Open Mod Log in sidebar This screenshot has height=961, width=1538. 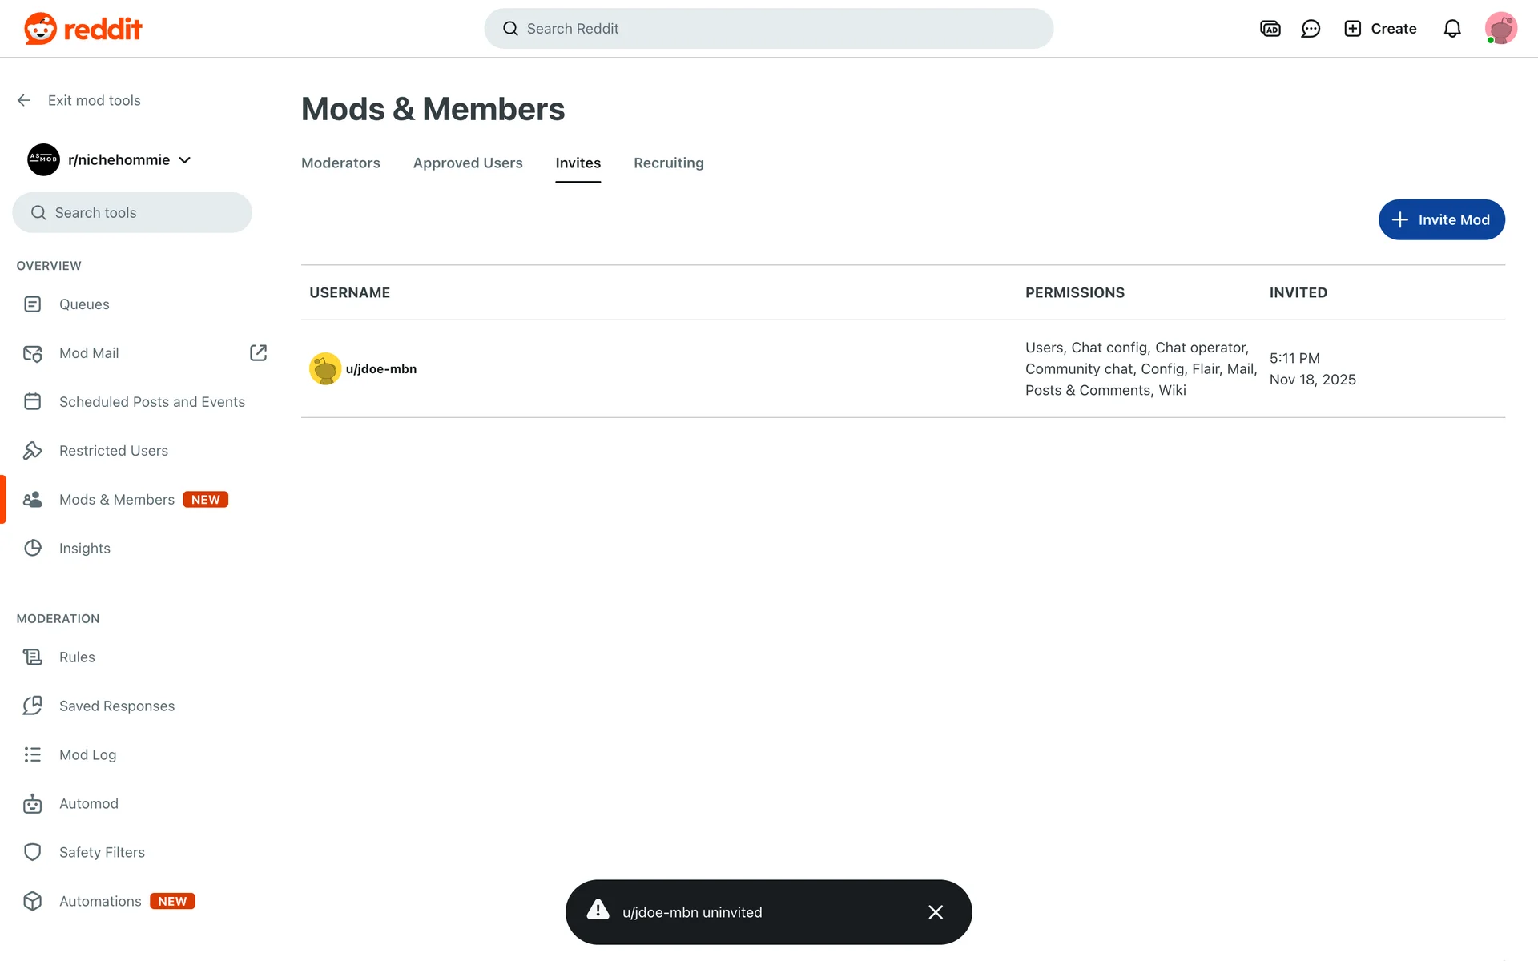87,754
